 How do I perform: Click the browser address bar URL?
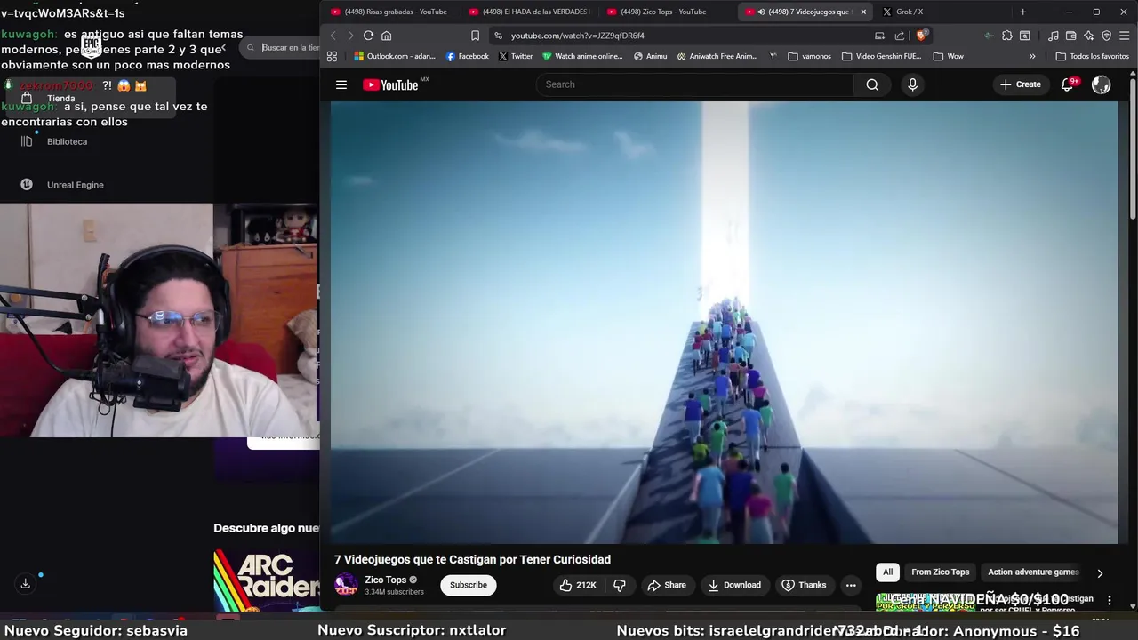click(x=578, y=36)
